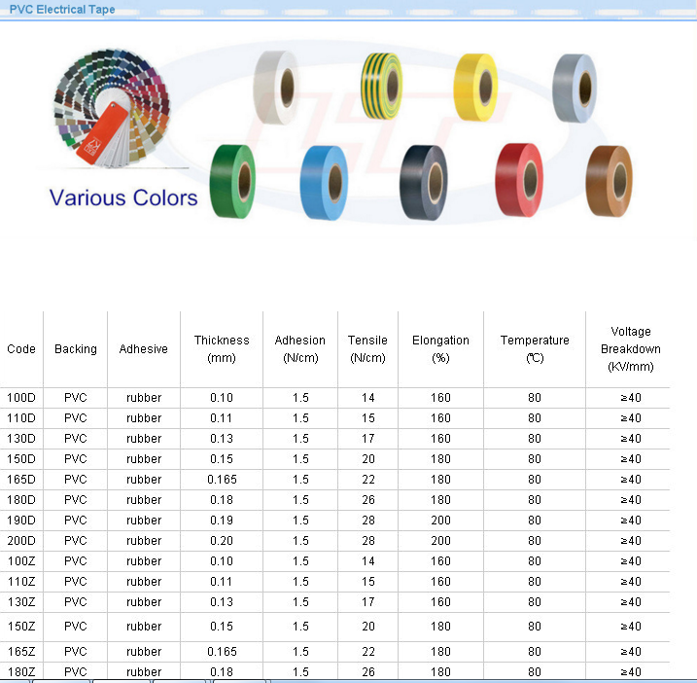This screenshot has height=683, width=697.
Task: Click the 'Temperature (℃)' column header
Action: [535, 349]
